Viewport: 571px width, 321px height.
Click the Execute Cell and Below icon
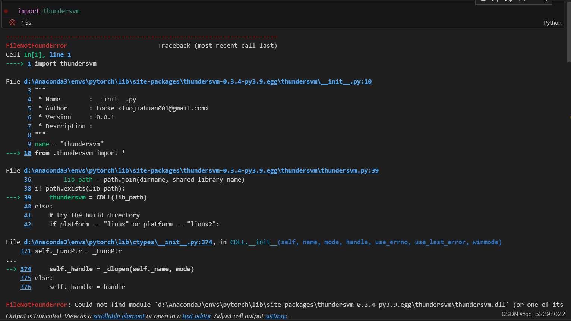click(x=508, y=1)
